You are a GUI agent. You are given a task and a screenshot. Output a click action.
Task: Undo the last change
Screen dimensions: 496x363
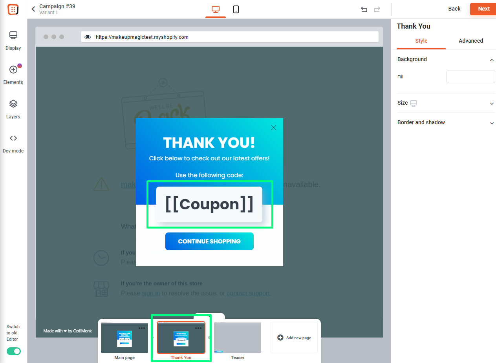(364, 9)
